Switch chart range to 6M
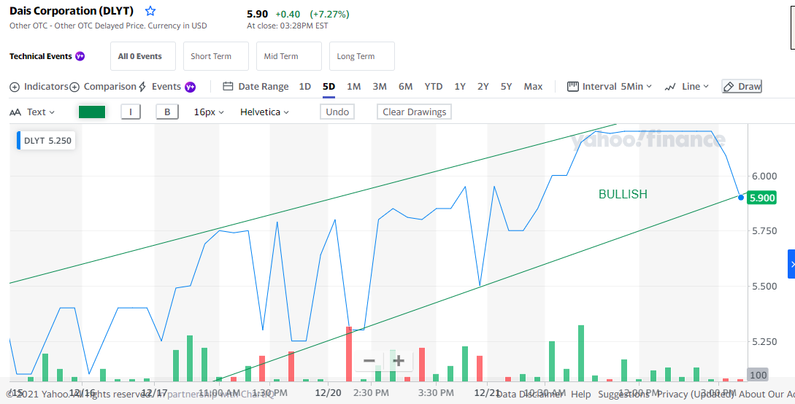This screenshot has width=795, height=404. [406, 87]
